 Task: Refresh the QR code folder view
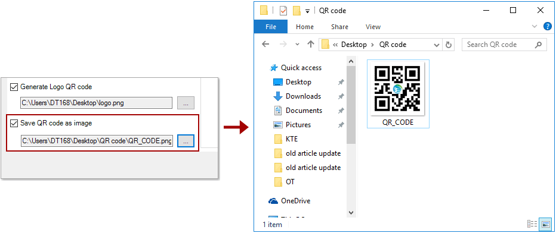point(448,45)
